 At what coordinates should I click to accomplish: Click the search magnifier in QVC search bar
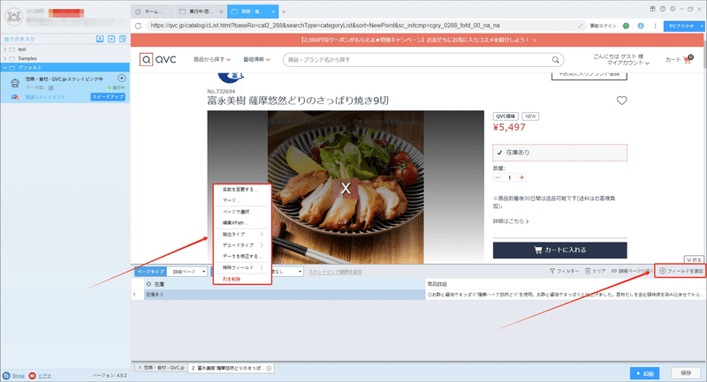click(556, 59)
